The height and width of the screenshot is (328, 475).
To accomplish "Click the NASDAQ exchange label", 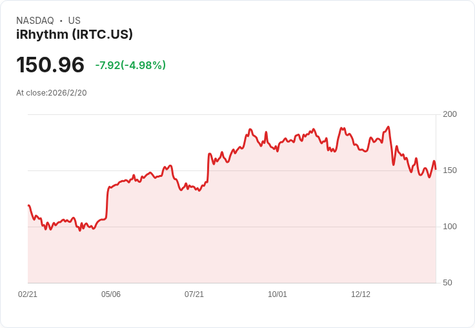I will [x=35, y=21].
